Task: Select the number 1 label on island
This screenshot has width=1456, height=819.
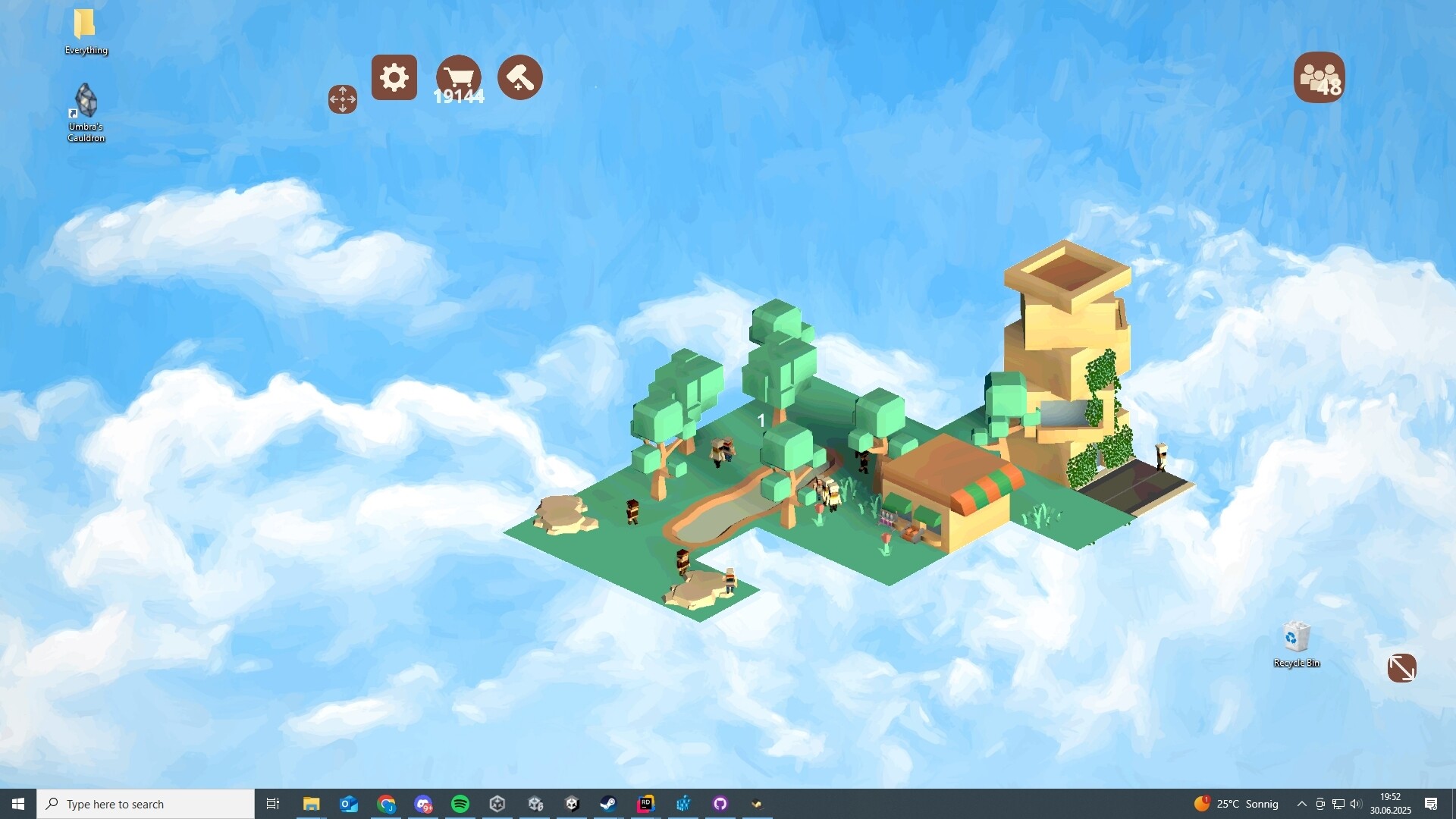Action: (761, 421)
